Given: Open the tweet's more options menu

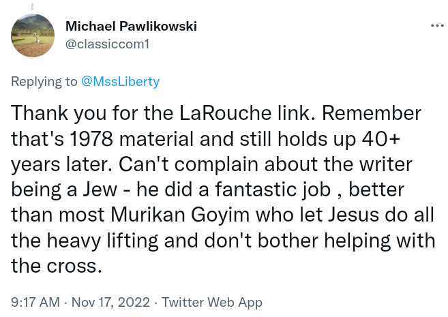Looking at the screenshot, I should pos(436,26).
